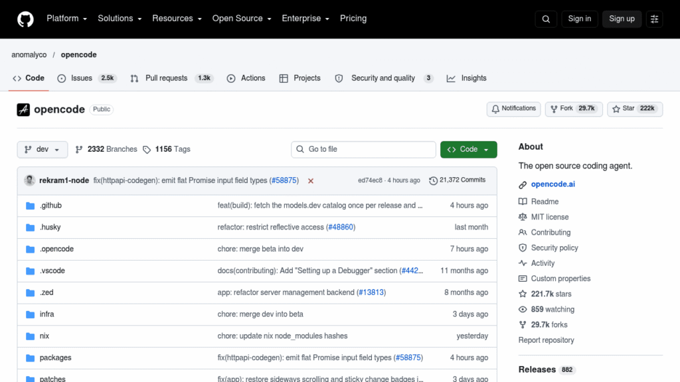View the 2332 Branches link

[x=106, y=149]
